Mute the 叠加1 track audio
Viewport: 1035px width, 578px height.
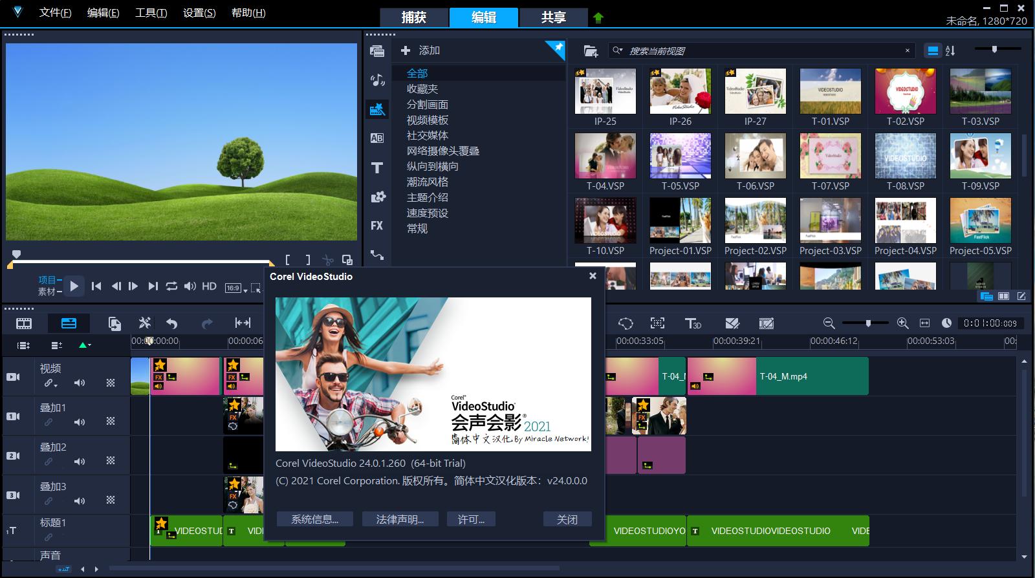coord(80,422)
